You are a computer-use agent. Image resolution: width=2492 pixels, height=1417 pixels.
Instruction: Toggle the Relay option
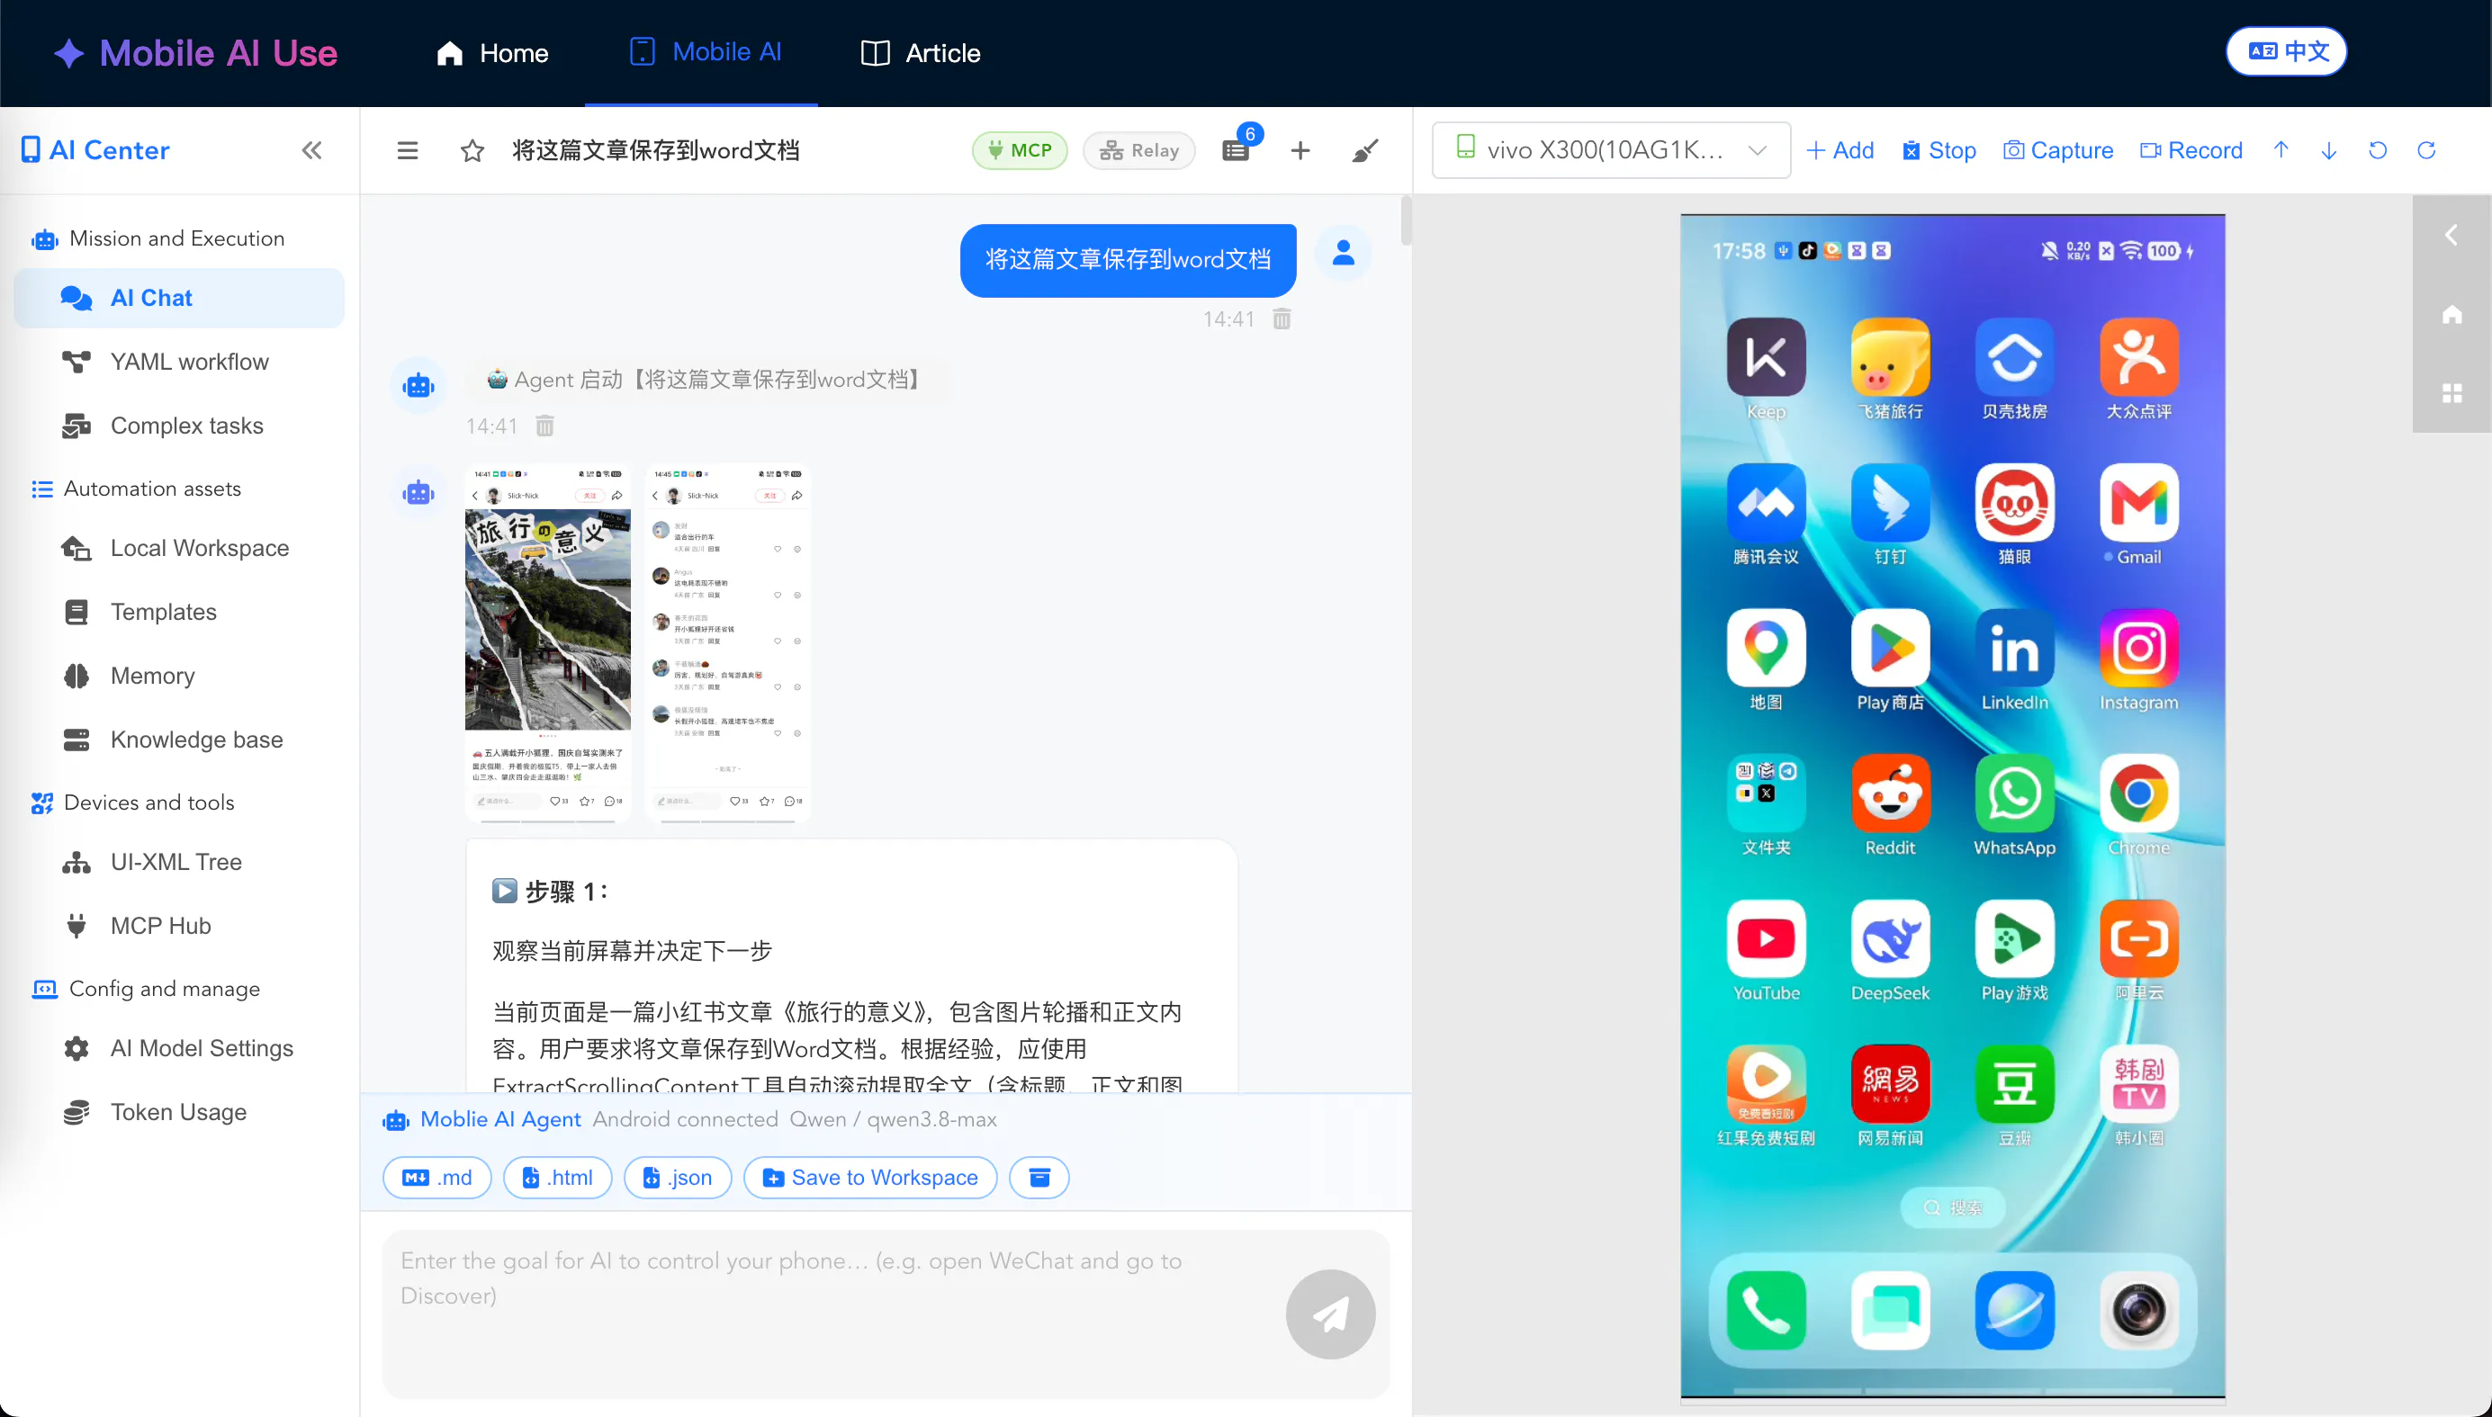pos(1139,150)
